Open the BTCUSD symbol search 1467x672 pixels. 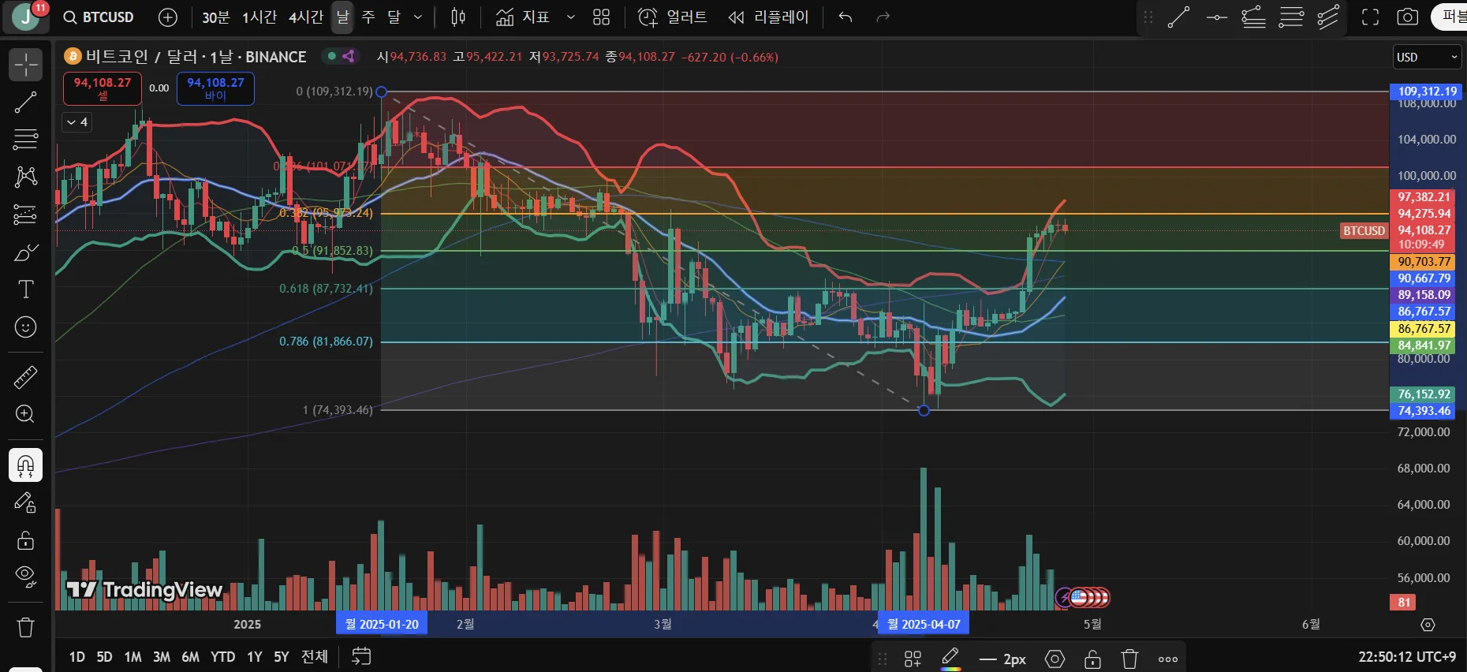tap(99, 17)
